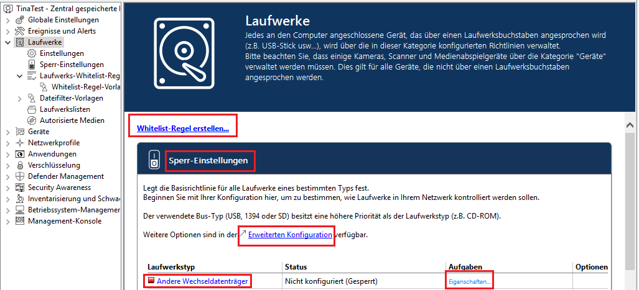The image size is (639, 290).
Task: Click the 'Nicht konfiguriert (Gesperrt)' status cell
Action: pyautogui.click(x=331, y=281)
